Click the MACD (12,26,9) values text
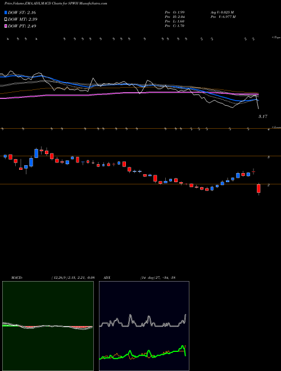The height and width of the screenshot is (371, 281). coord(72,278)
